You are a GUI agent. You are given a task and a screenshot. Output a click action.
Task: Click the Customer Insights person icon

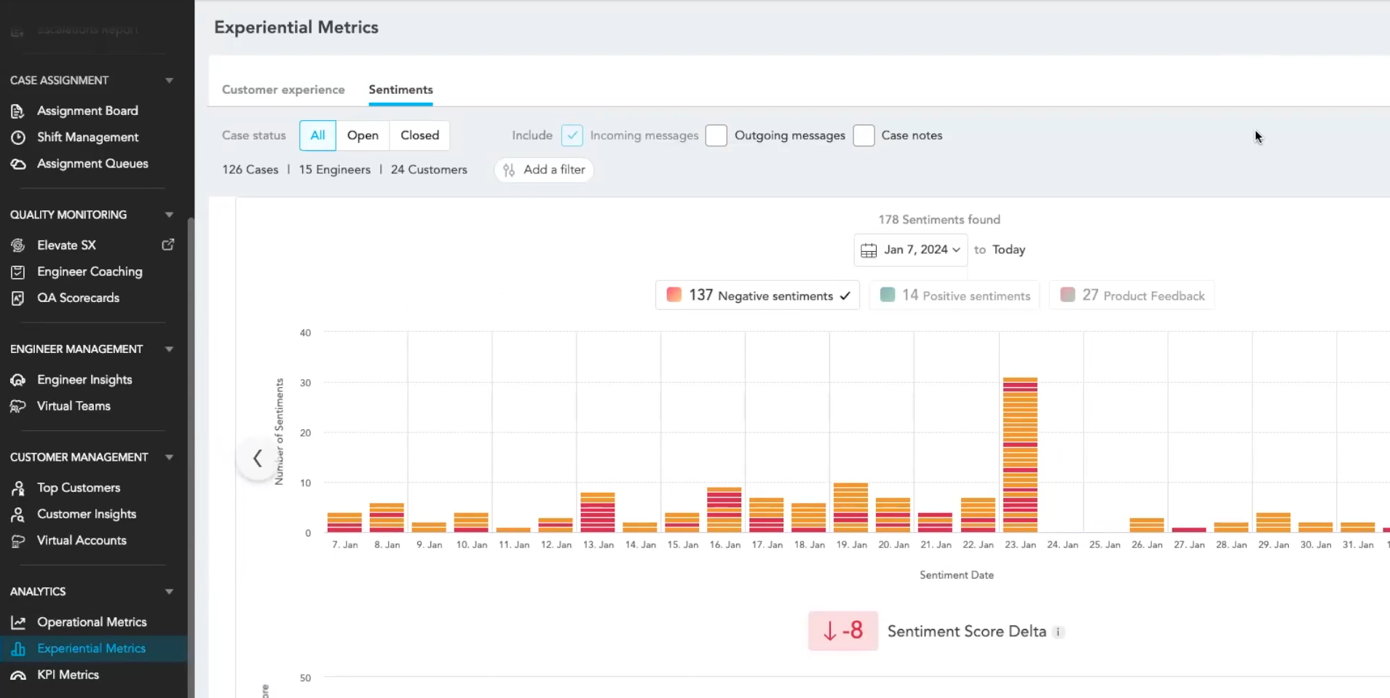point(18,515)
